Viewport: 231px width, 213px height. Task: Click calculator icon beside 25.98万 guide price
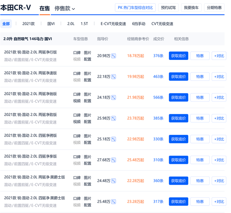pyautogui.click(x=114, y=118)
